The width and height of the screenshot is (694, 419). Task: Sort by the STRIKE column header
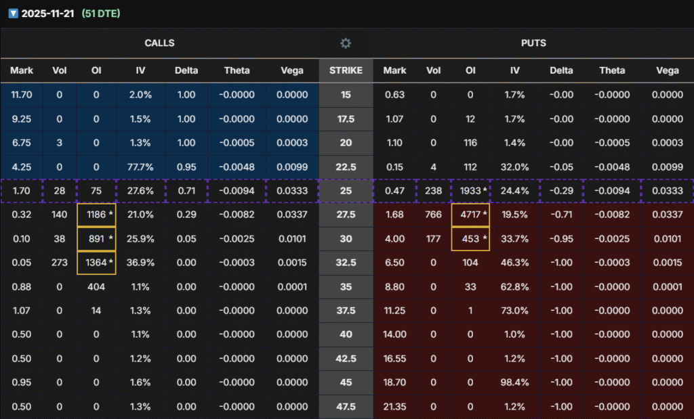[x=346, y=70]
